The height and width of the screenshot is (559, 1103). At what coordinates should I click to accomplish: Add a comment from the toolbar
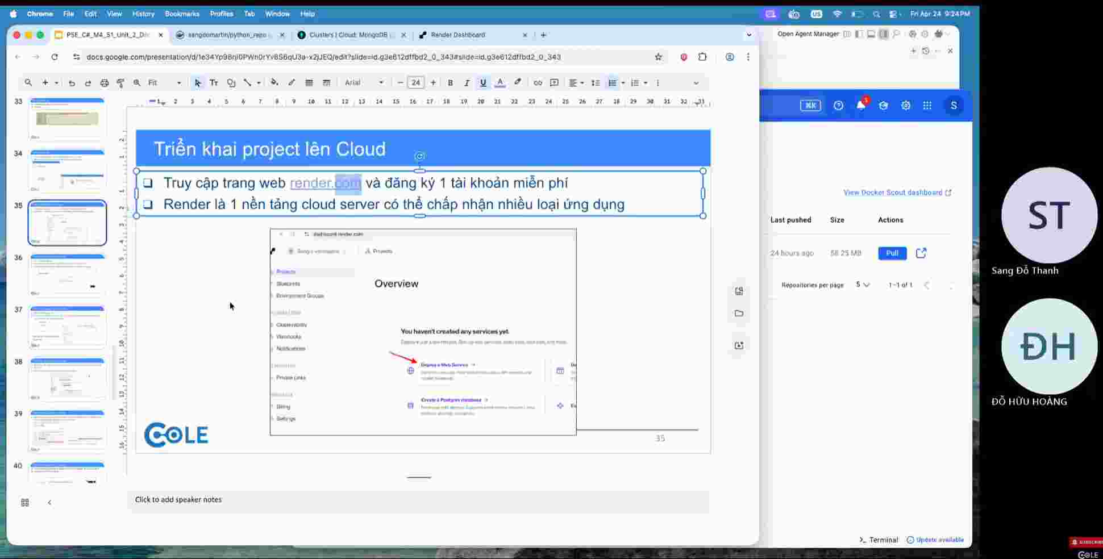coord(555,83)
